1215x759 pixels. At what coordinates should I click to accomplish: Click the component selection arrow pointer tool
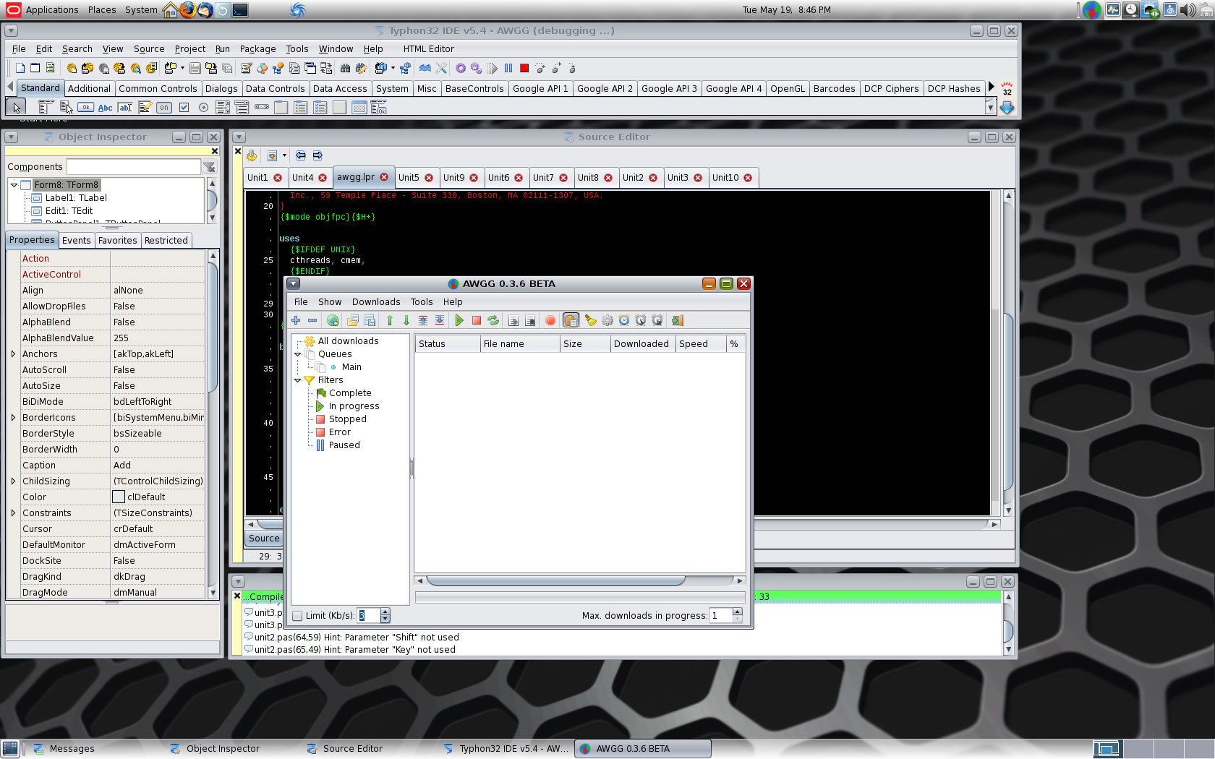coord(15,108)
